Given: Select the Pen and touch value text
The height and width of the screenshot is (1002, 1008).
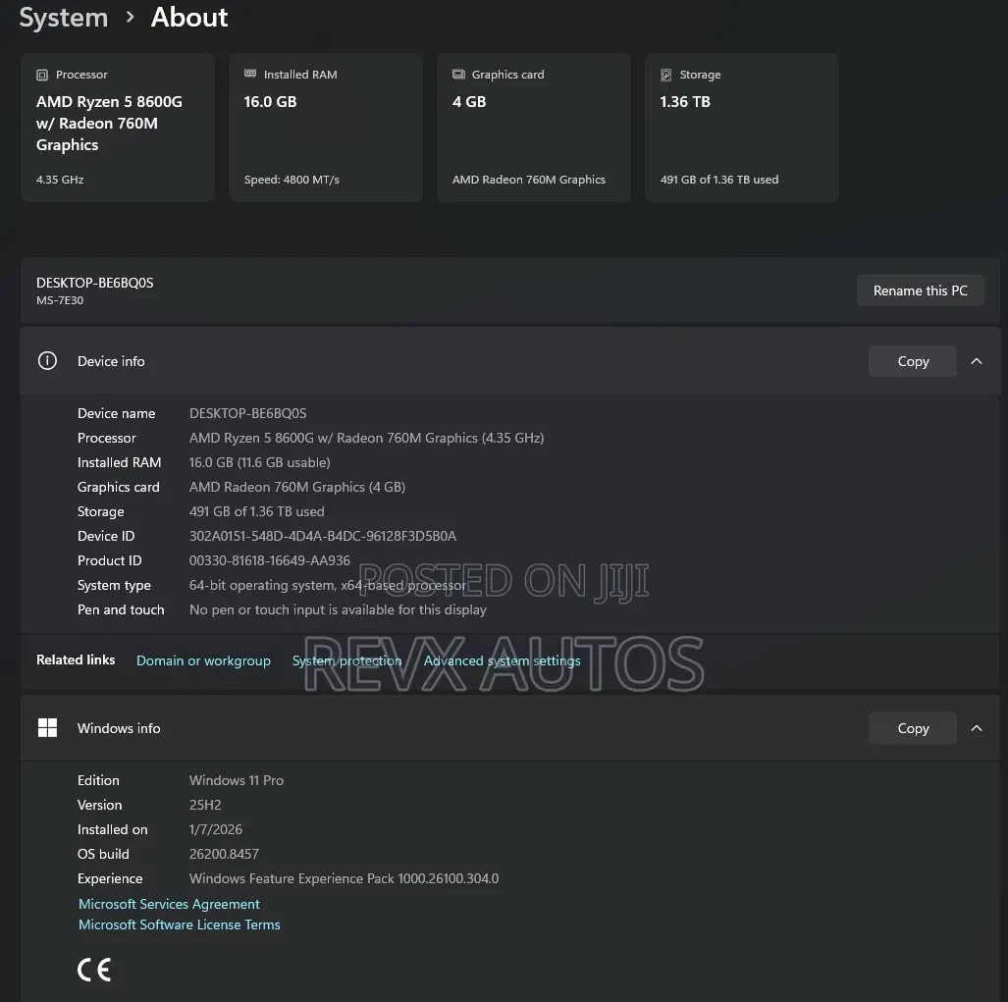Looking at the screenshot, I should click(x=338, y=609).
